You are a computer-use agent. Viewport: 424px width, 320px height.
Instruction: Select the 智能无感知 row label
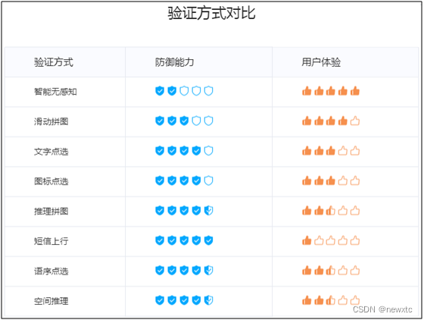pos(55,92)
